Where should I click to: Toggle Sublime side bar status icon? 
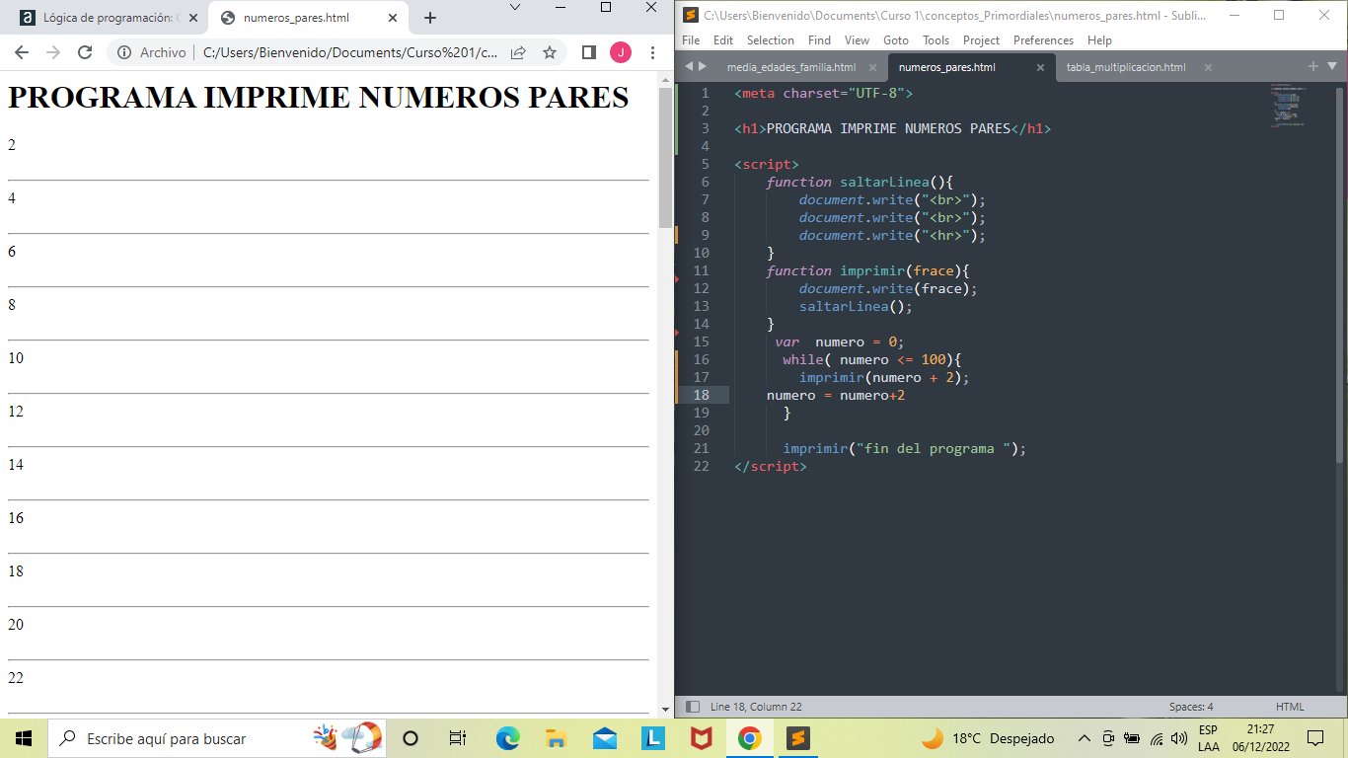coord(693,707)
